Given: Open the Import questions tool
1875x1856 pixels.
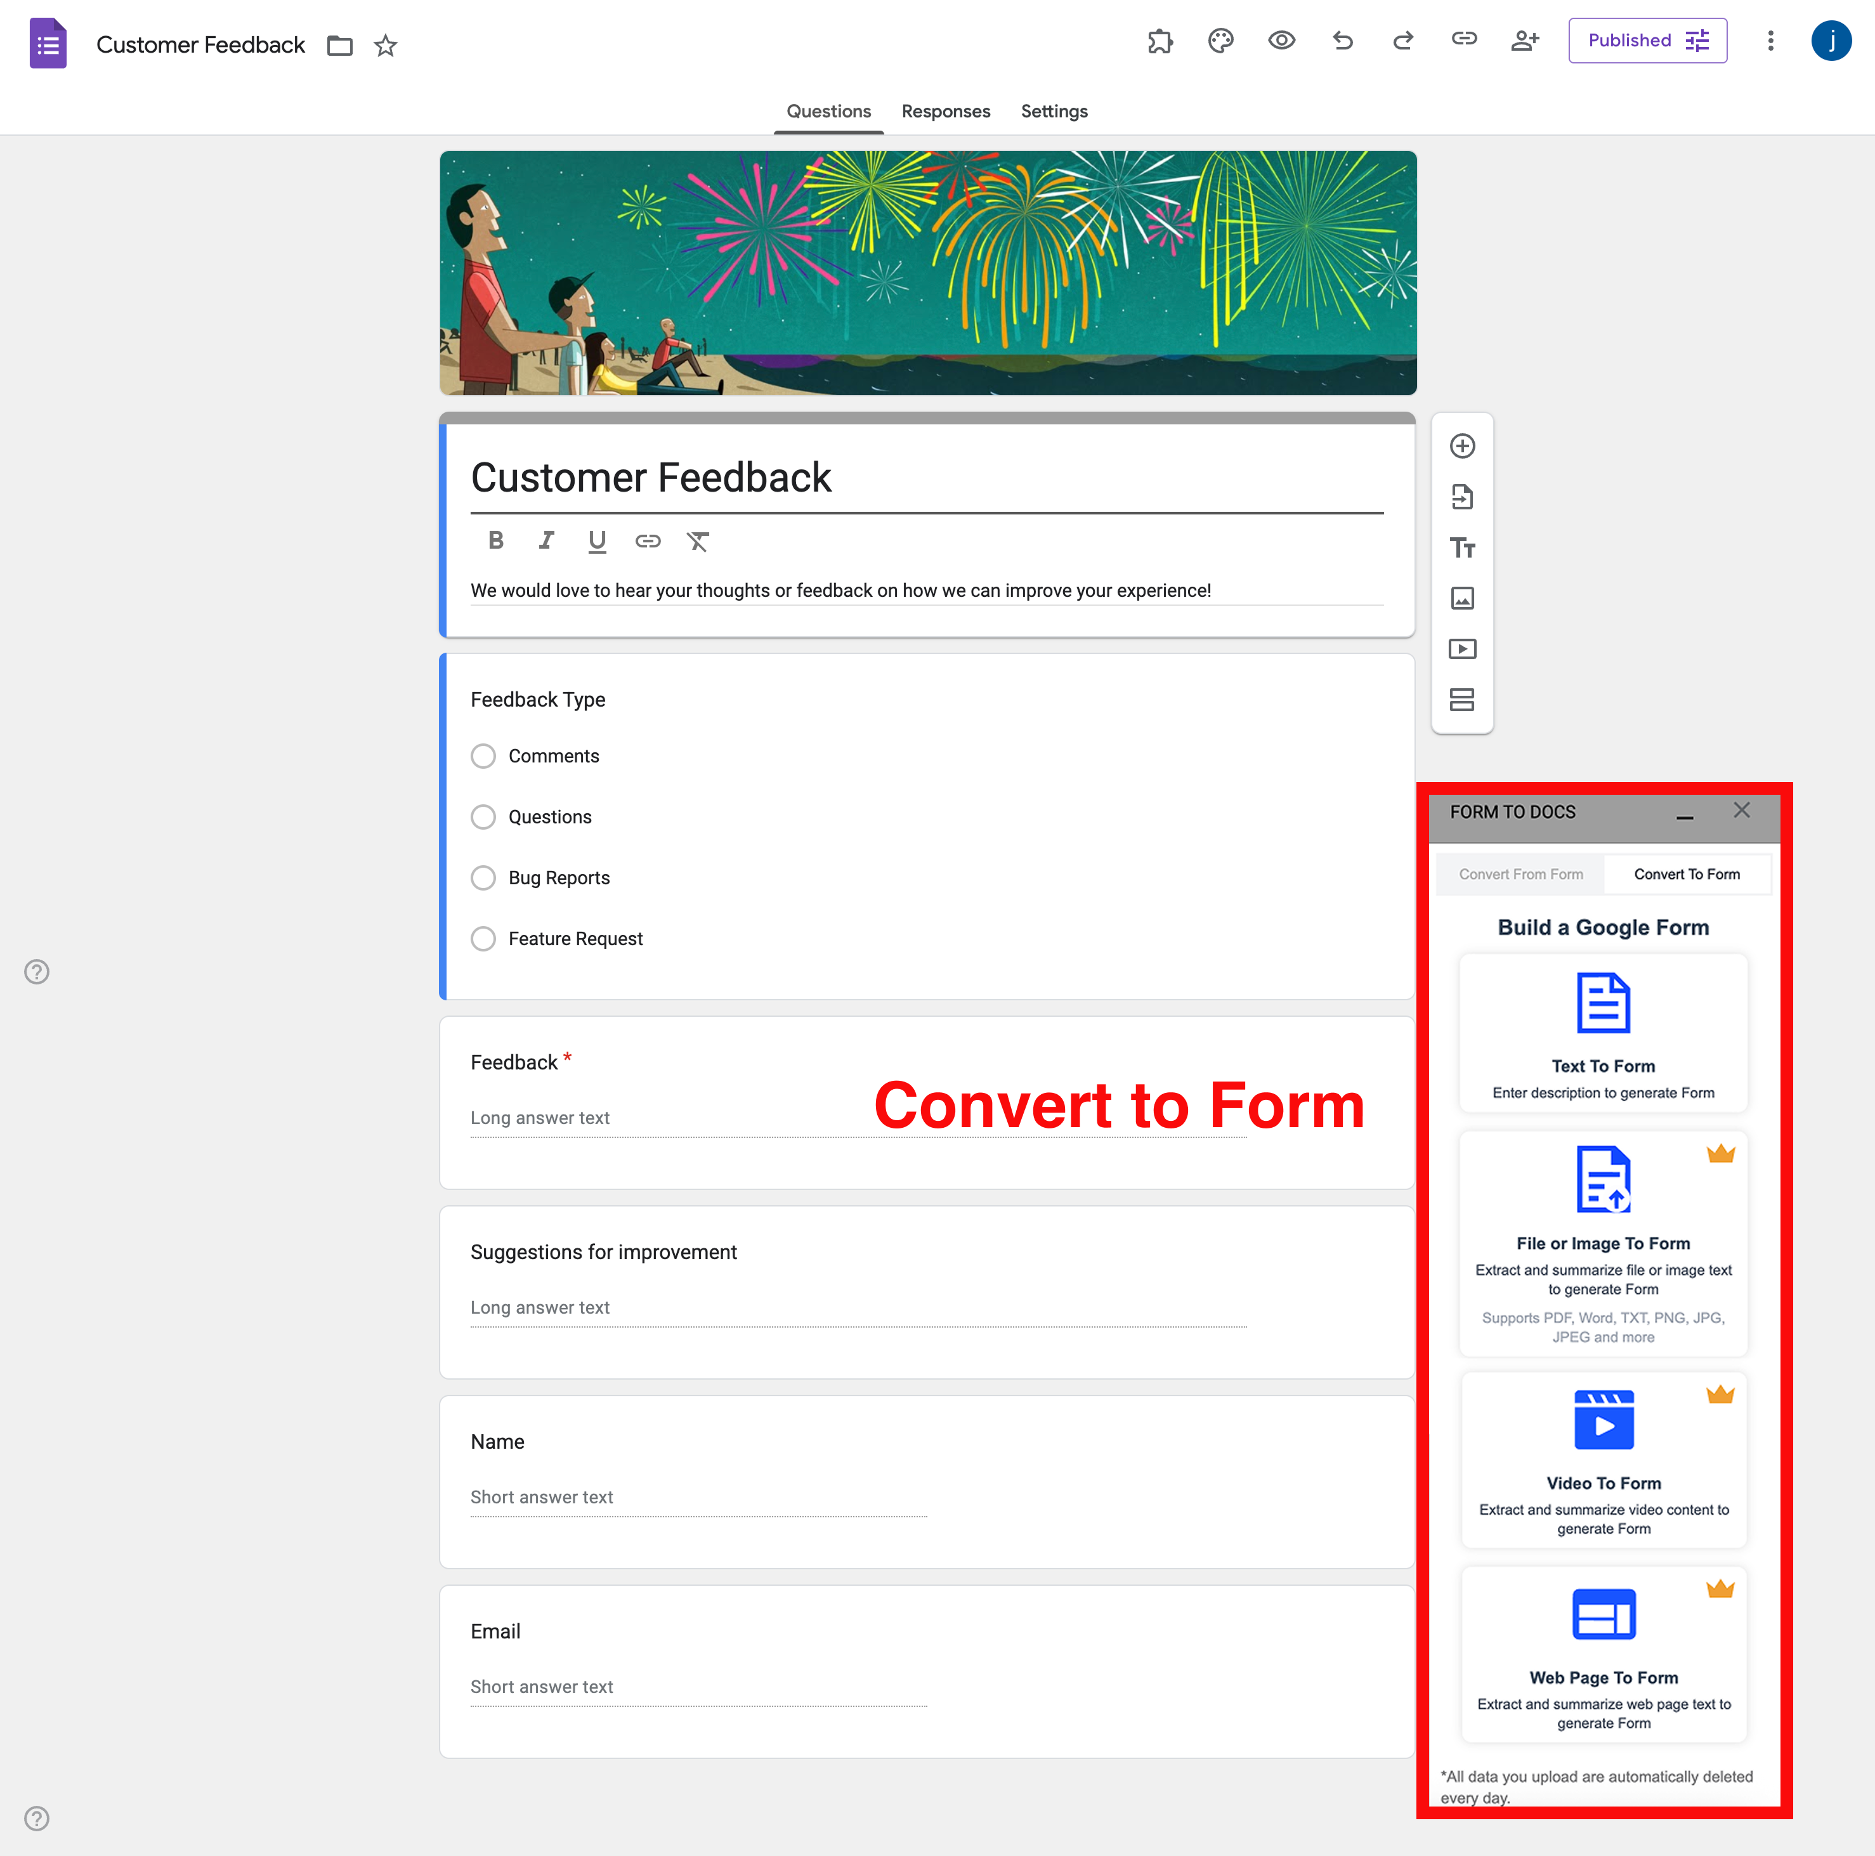Looking at the screenshot, I should click(1463, 497).
